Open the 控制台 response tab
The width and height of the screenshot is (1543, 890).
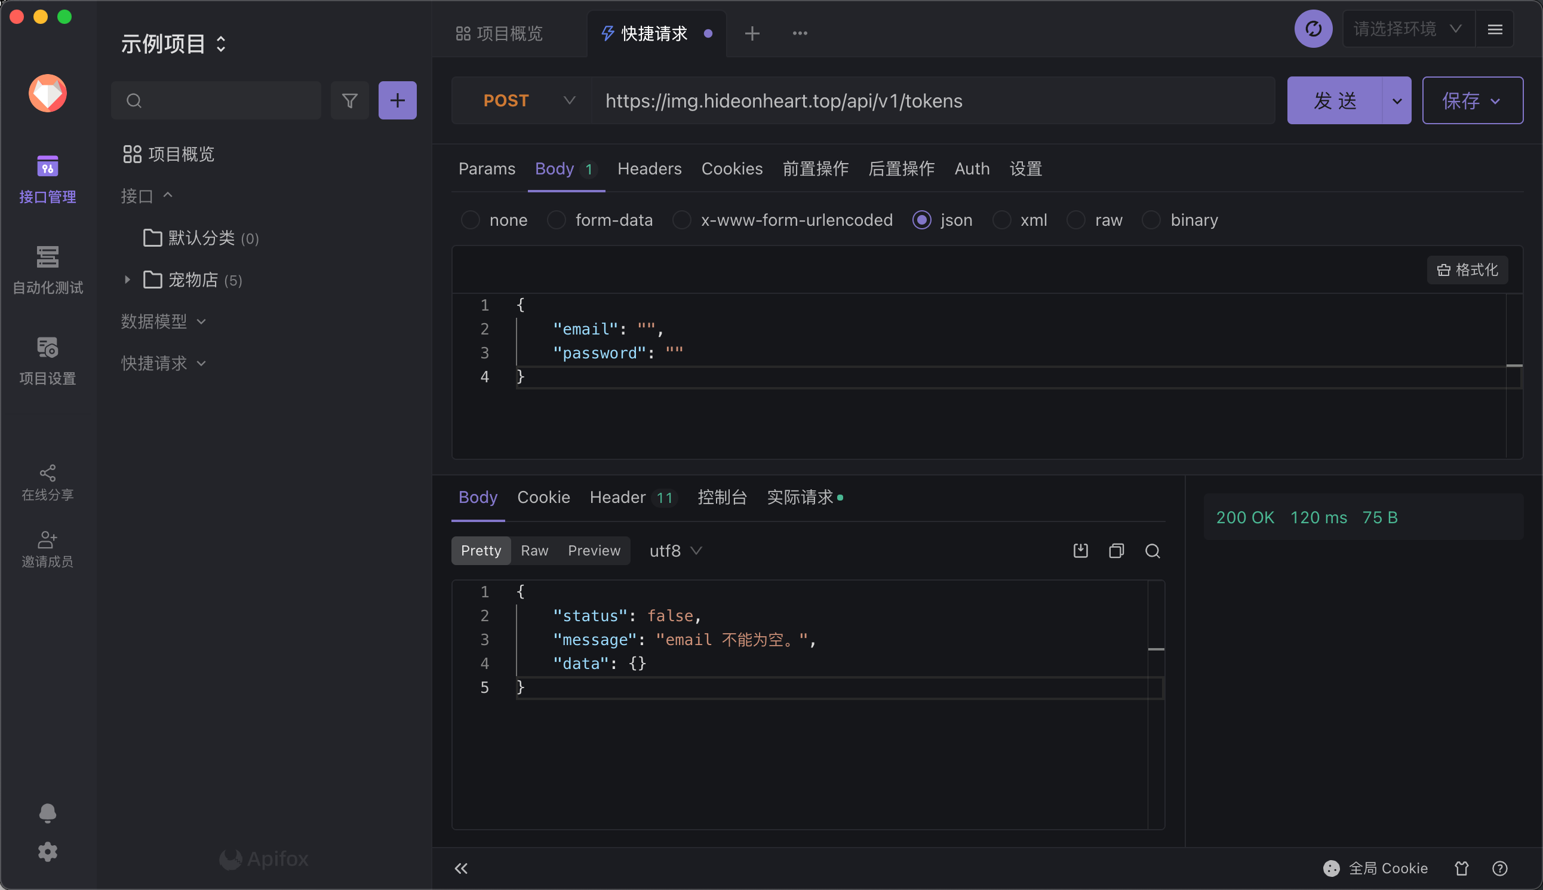click(x=722, y=498)
